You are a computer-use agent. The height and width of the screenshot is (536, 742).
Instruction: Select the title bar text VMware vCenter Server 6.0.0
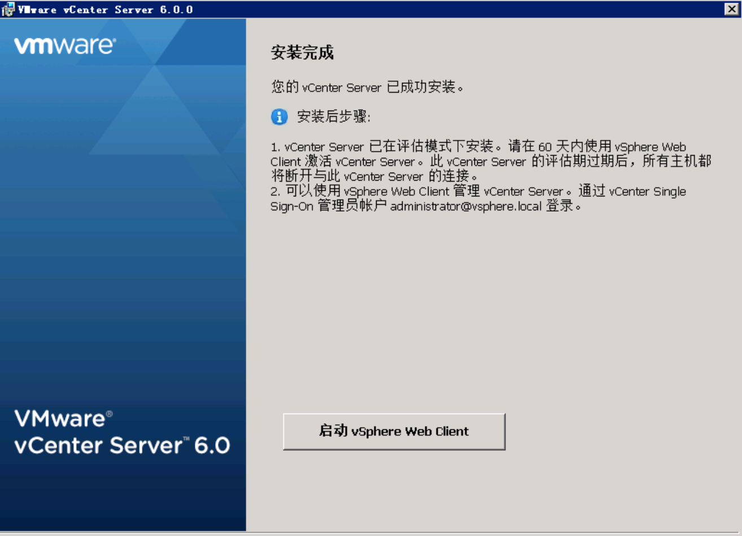pyautogui.click(x=105, y=10)
